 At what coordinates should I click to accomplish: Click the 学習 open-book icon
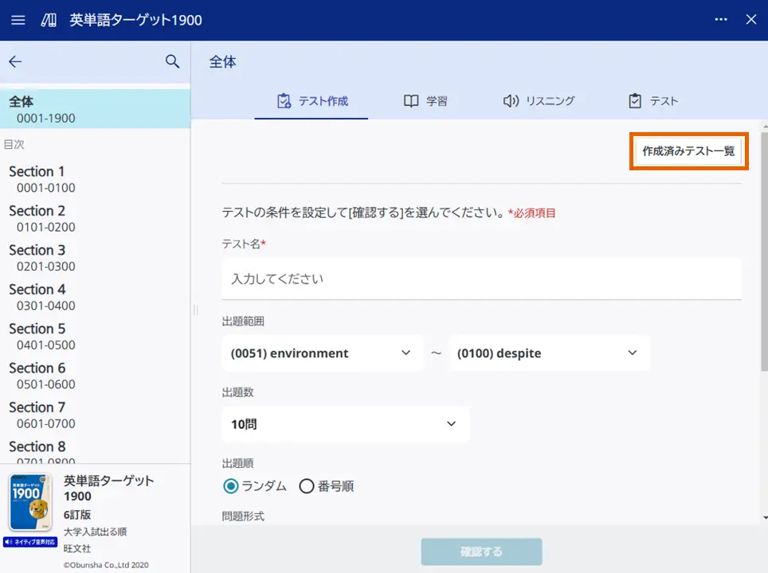410,100
